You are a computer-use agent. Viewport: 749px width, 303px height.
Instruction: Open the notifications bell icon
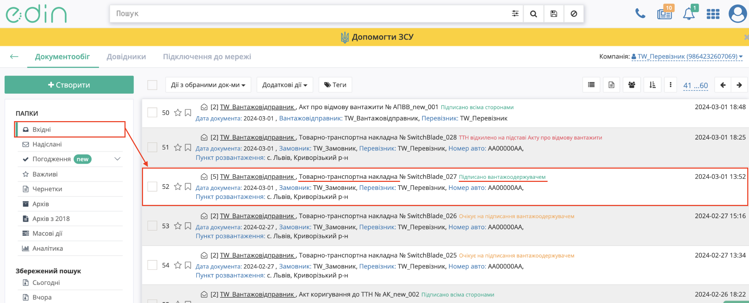click(689, 14)
